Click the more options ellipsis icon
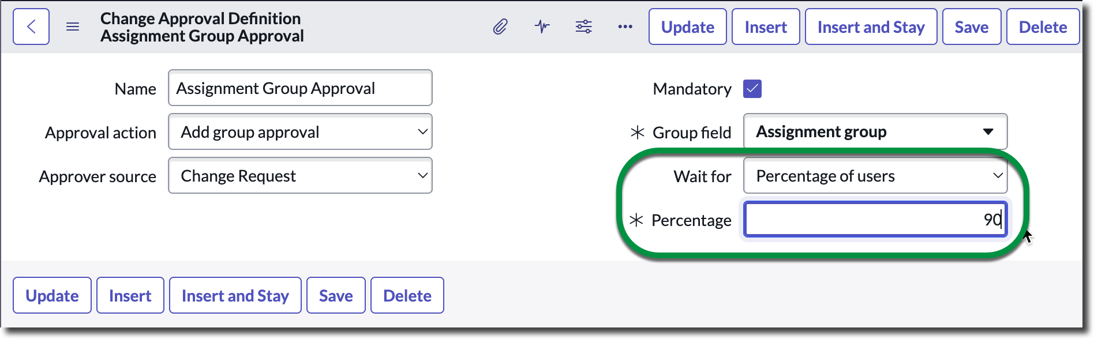Image resolution: width=1094 pixels, height=339 pixels. coord(624,26)
